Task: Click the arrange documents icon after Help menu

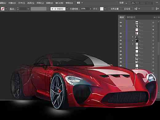Action: pyautogui.click(x=78, y=3)
